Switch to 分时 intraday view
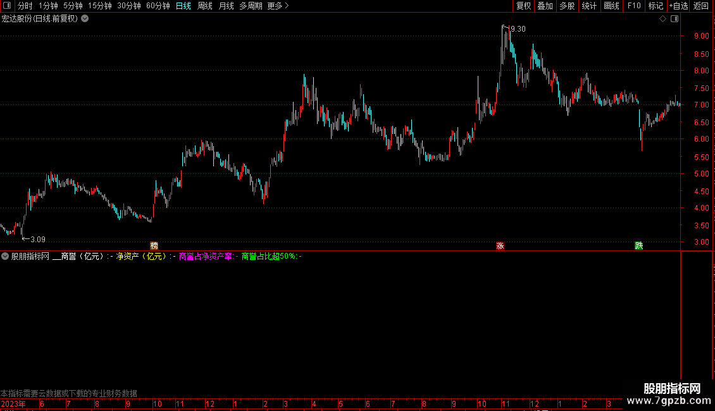This screenshot has height=411, width=715. [x=25, y=6]
